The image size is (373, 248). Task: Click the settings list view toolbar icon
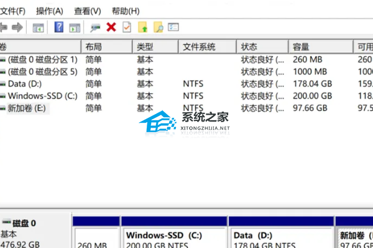point(173,27)
